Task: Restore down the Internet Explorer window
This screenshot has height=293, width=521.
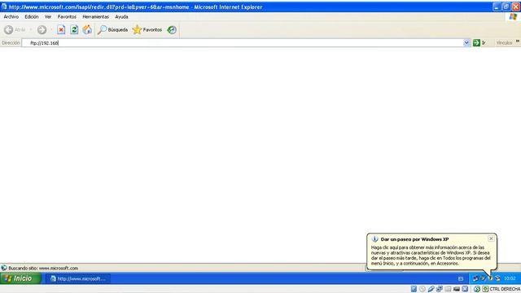Action: (x=506, y=7)
